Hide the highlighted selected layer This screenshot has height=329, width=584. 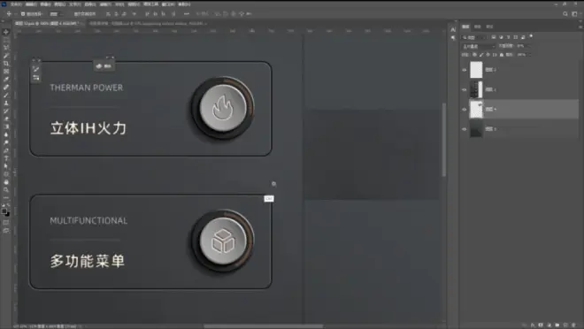click(x=464, y=109)
